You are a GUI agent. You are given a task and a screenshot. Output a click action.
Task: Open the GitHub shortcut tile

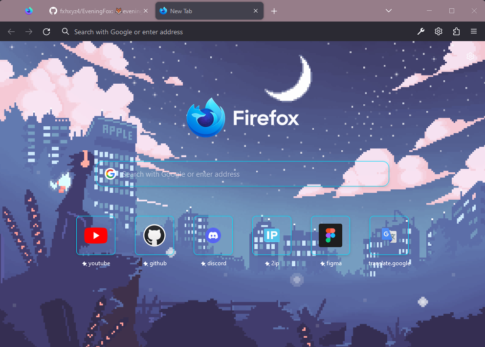pos(154,235)
